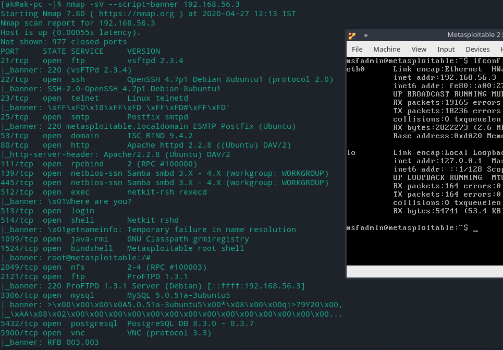503x350 pixels.
Task: Click the "220 (vsFTPd 2.3.4)" banner line
Action: point(66,70)
